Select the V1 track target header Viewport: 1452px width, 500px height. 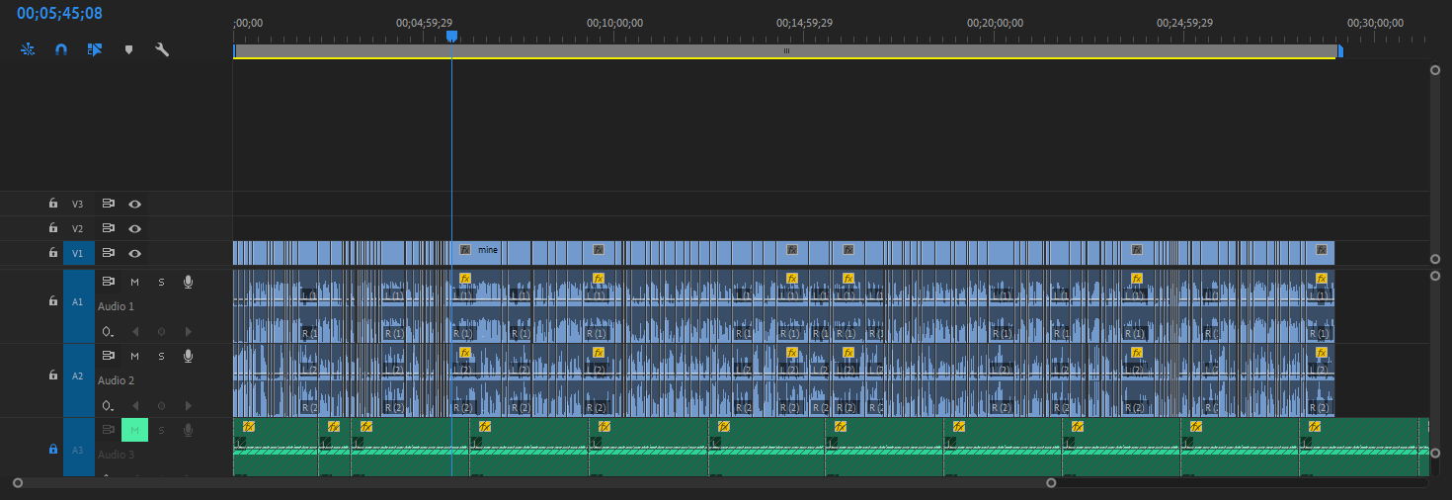(x=78, y=253)
